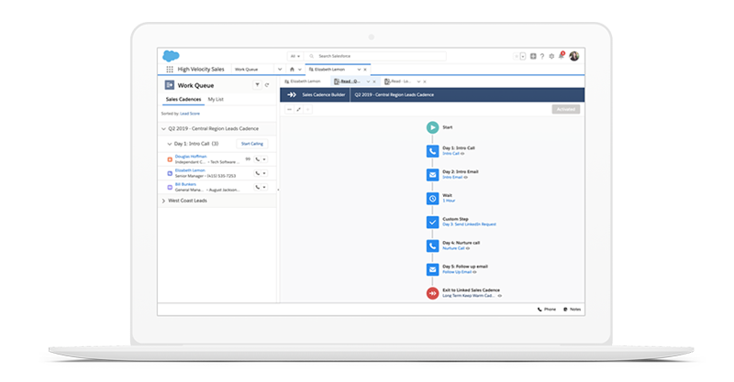
Task: Open Douglas Hoffman row action dropdown
Action: click(264, 159)
